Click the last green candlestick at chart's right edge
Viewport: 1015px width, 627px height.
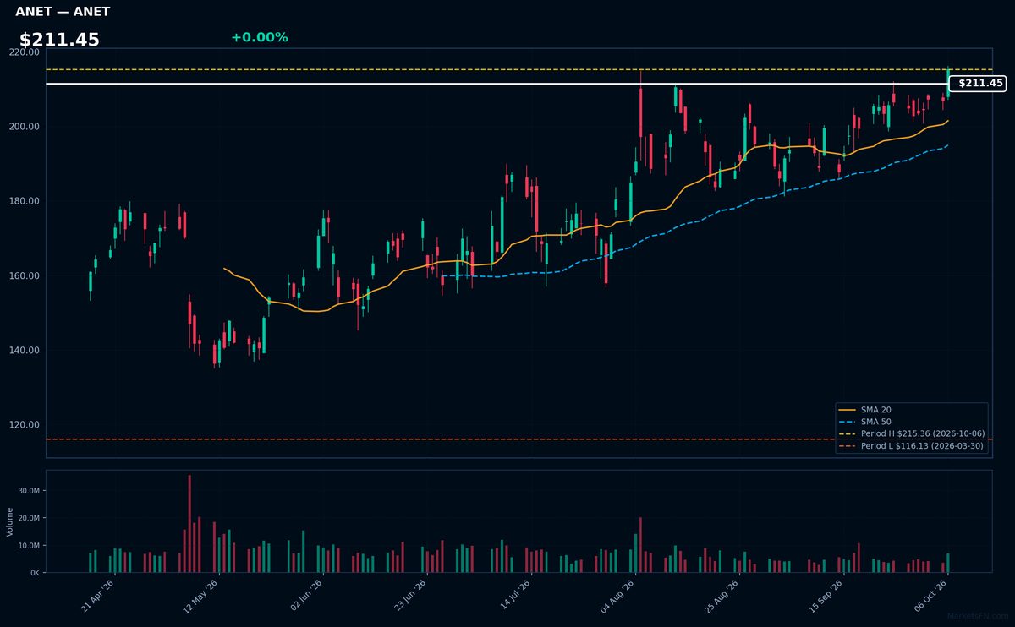coord(948,82)
